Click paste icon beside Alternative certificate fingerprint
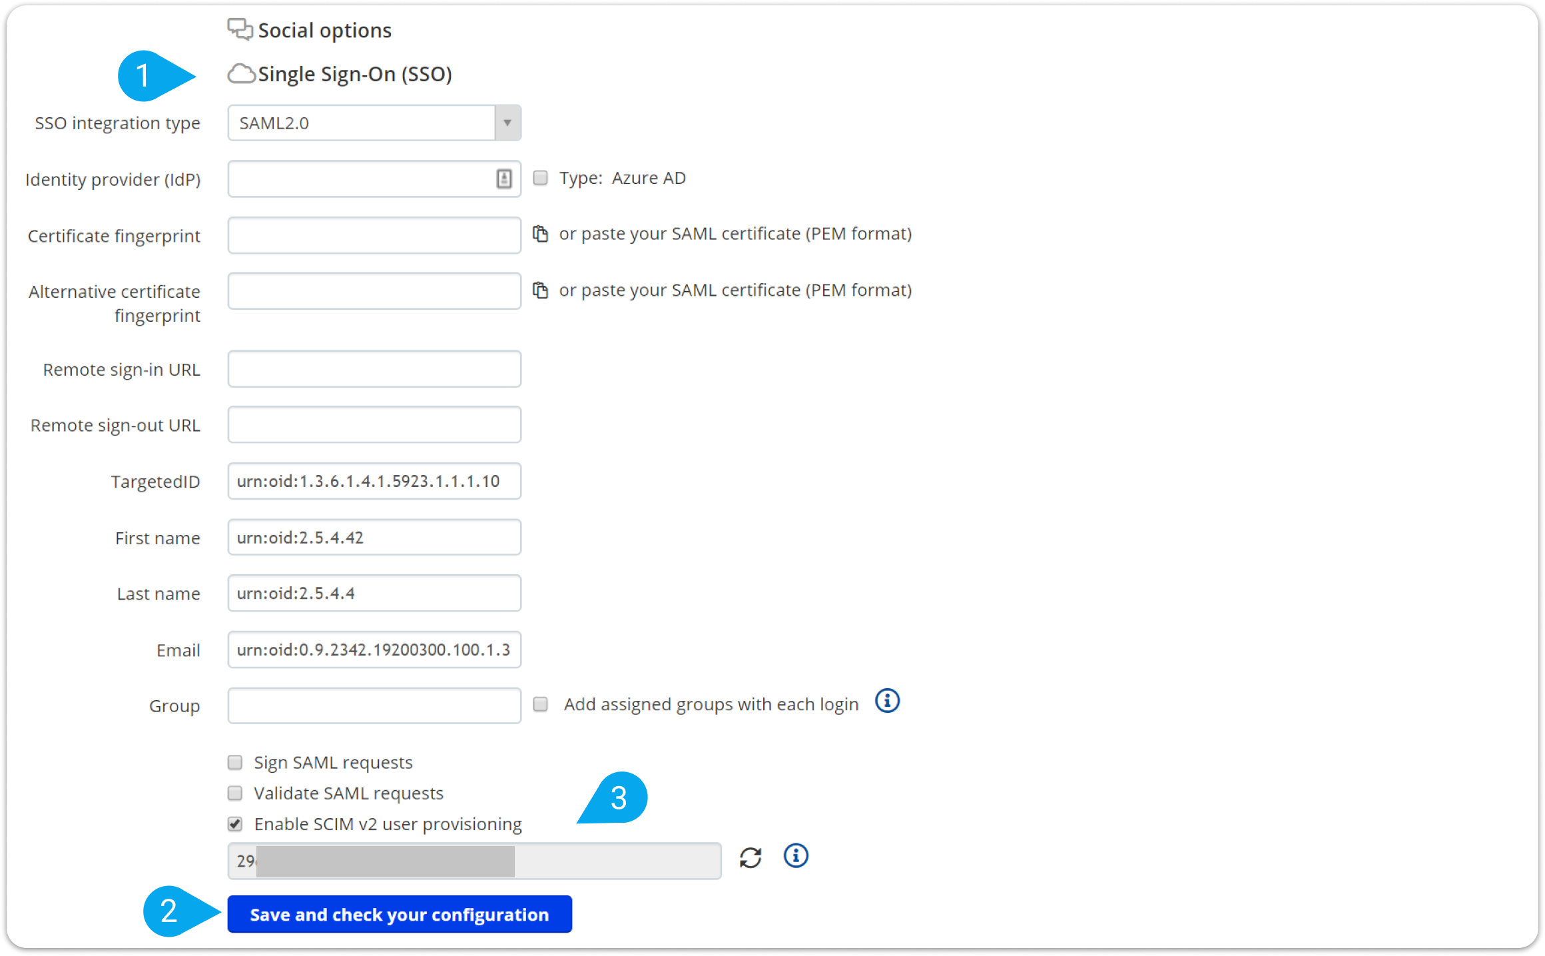The width and height of the screenshot is (1545, 956). pyautogui.click(x=540, y=290)
